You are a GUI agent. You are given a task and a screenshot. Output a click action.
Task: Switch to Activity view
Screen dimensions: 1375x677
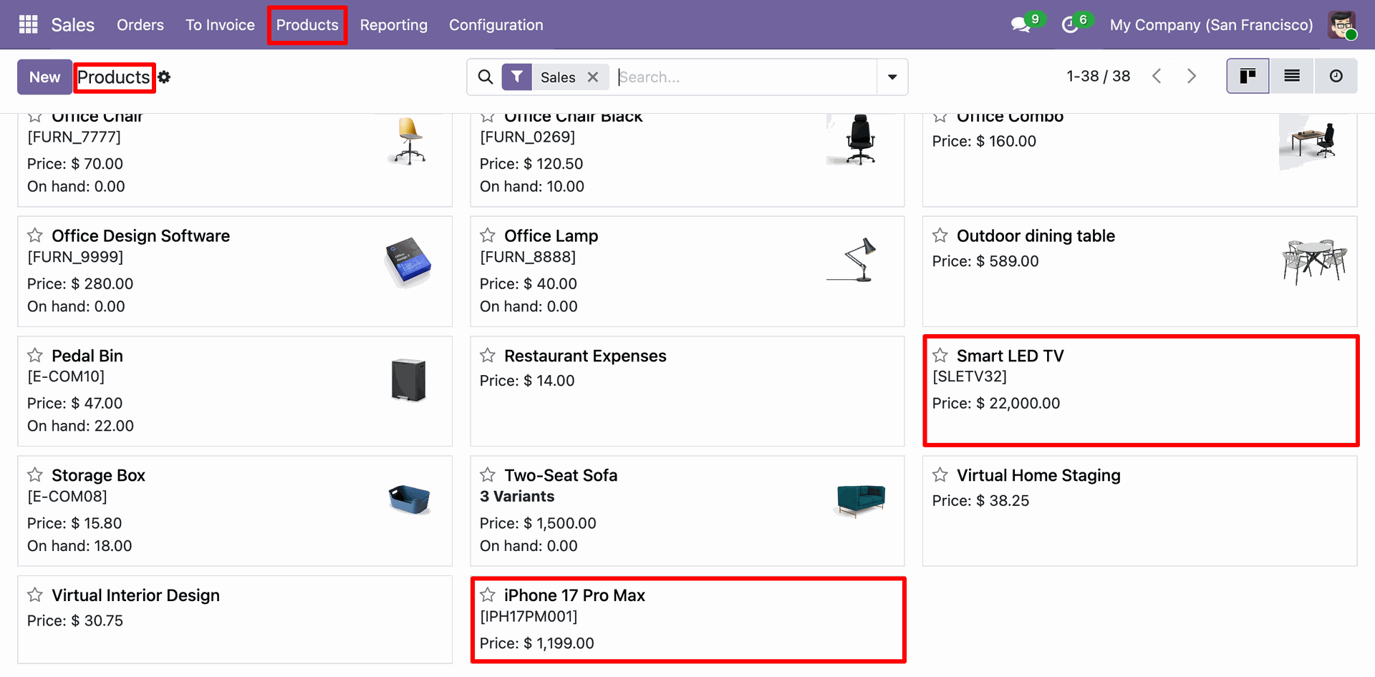pos(1336,77)
